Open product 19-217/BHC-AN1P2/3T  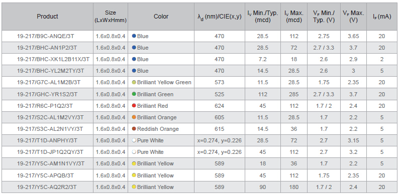46,48
